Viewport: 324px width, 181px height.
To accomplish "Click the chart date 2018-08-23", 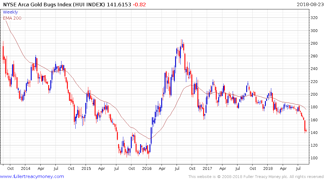I will pyautogui.click(x=310, y=4).
